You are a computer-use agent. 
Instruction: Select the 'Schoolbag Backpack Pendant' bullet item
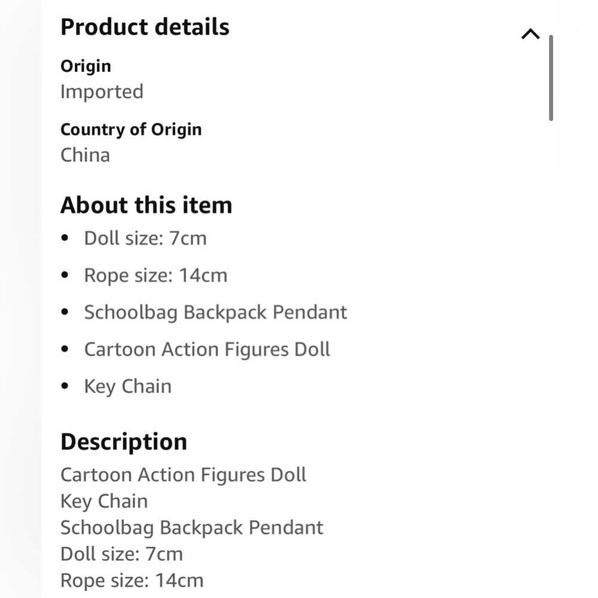215,312
